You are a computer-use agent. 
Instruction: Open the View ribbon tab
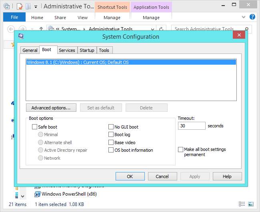82,18
